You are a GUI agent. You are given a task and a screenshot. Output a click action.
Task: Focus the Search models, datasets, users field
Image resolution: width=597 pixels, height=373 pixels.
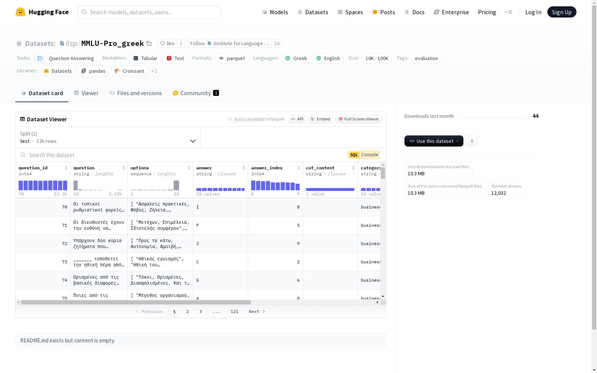[x=149, y=12]
